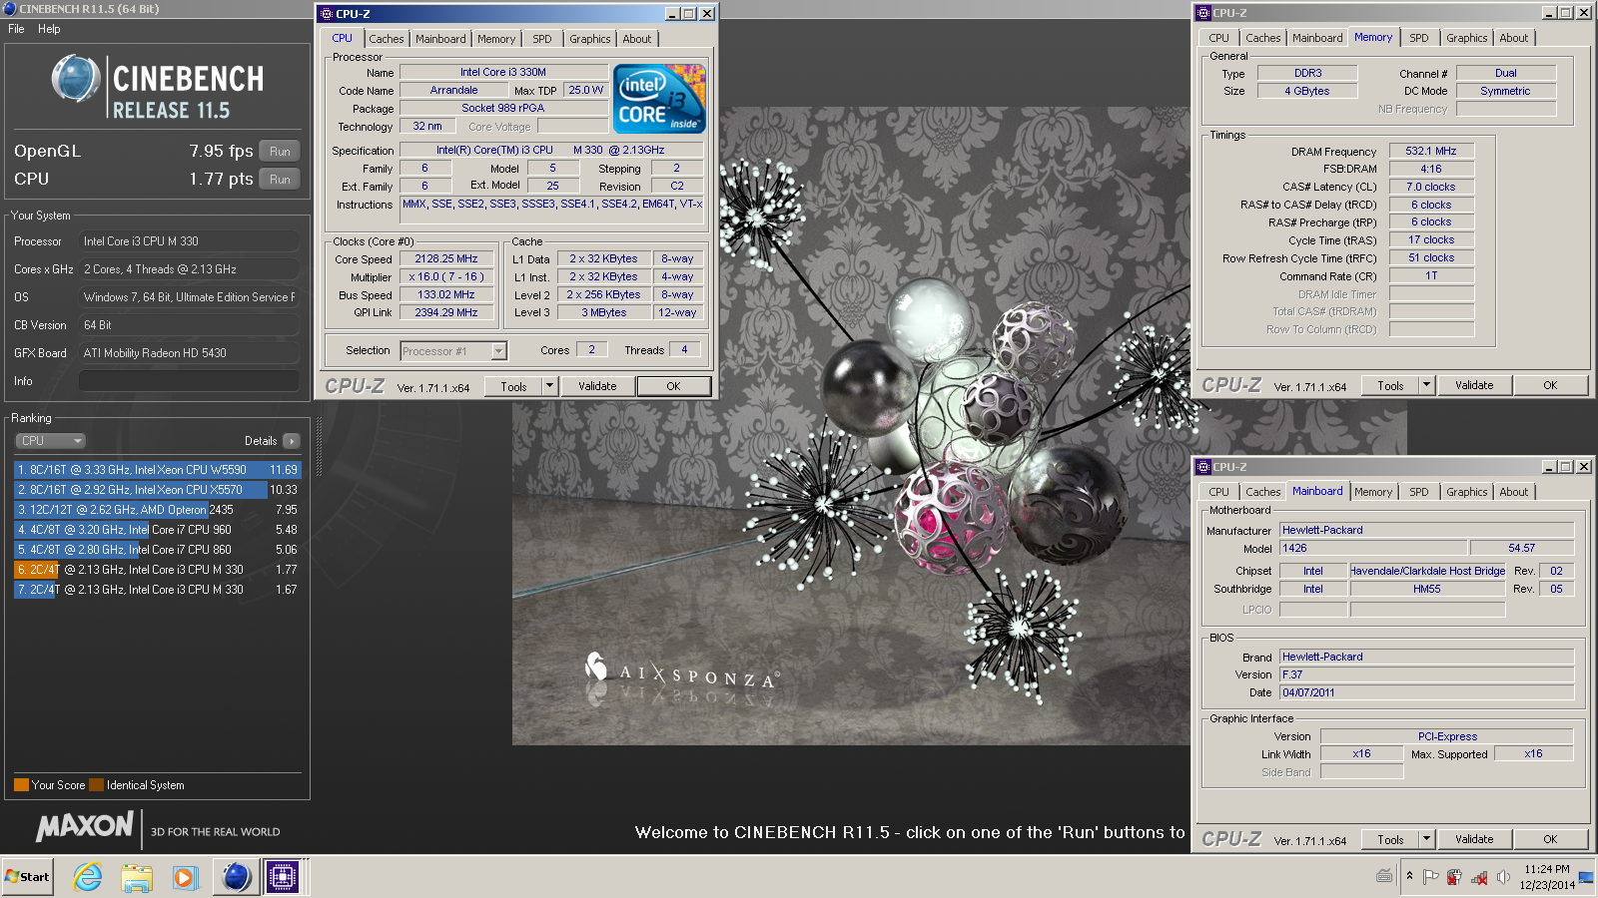1598x898 pixels.
Task: Open the volume speaker tray icon
Action: tap(1503, 877)
